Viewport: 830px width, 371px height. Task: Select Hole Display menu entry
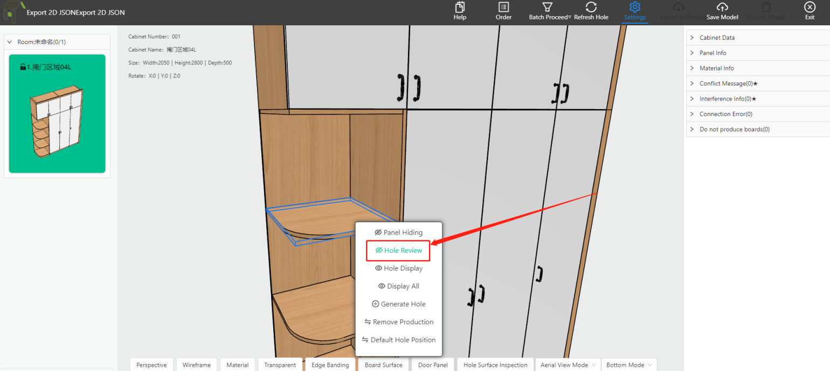(398, 268)
